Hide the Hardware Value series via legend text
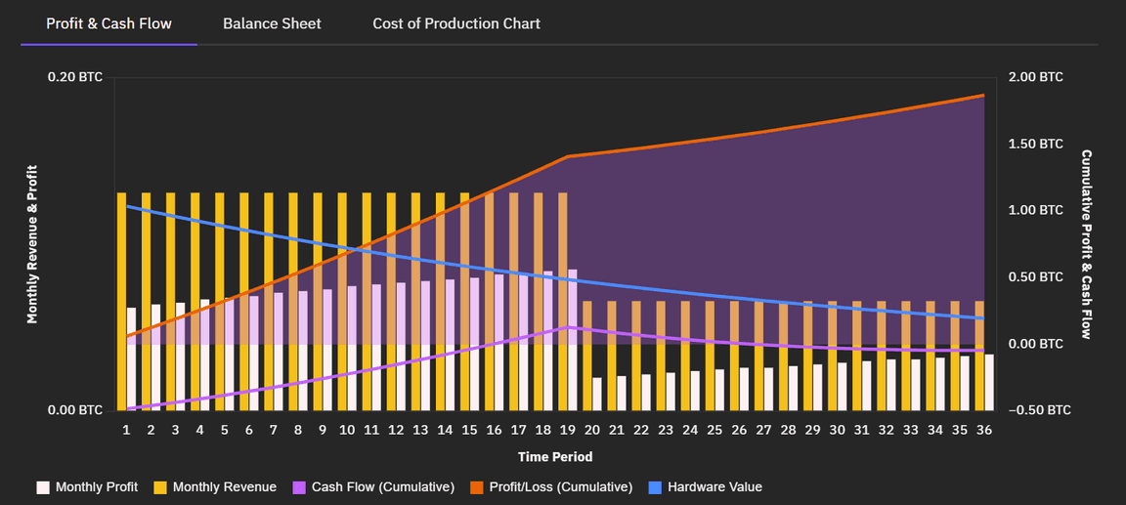The width and height of the screenshot is (1126, 505). [x=715, y=486]
